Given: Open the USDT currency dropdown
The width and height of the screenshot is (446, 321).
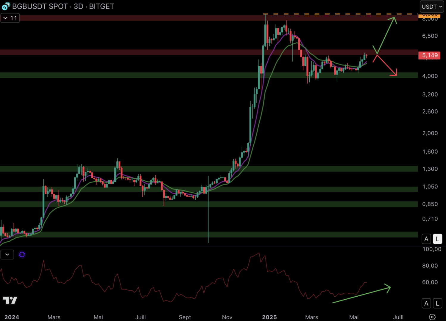Looking at the screenshot, I should click(431, 7).
